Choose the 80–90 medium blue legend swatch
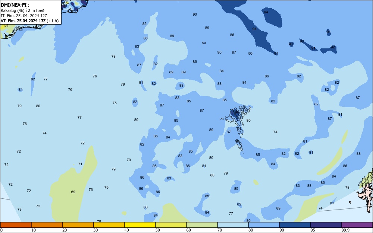The height and width of the screenshot is (233, 373). (264, 225)
